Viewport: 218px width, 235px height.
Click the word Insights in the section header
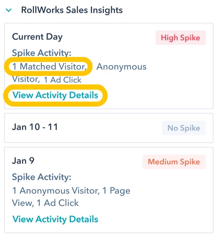click(106, 10)
